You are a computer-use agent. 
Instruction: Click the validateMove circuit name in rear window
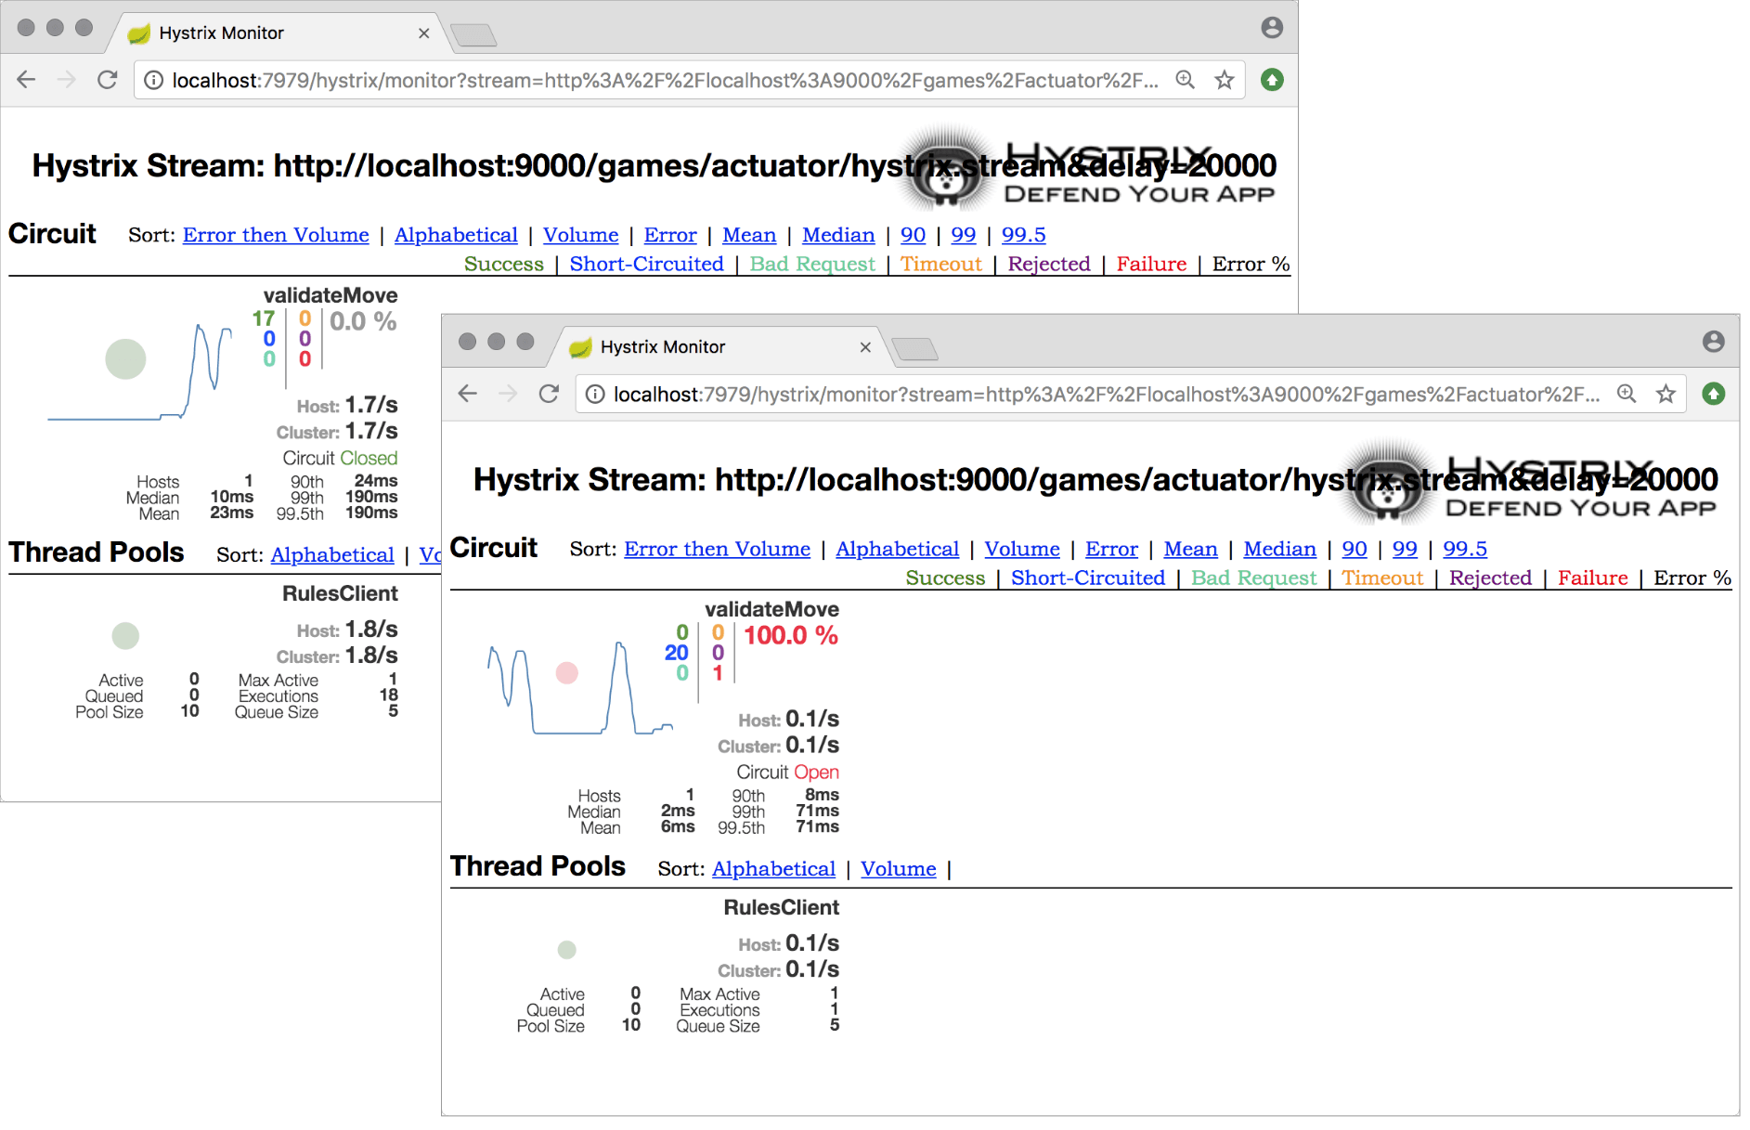click(331, 295)
